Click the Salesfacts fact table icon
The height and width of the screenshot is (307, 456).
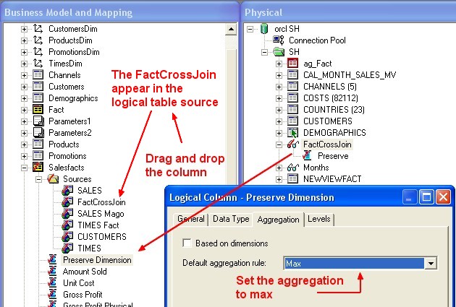tap(38, 168)
